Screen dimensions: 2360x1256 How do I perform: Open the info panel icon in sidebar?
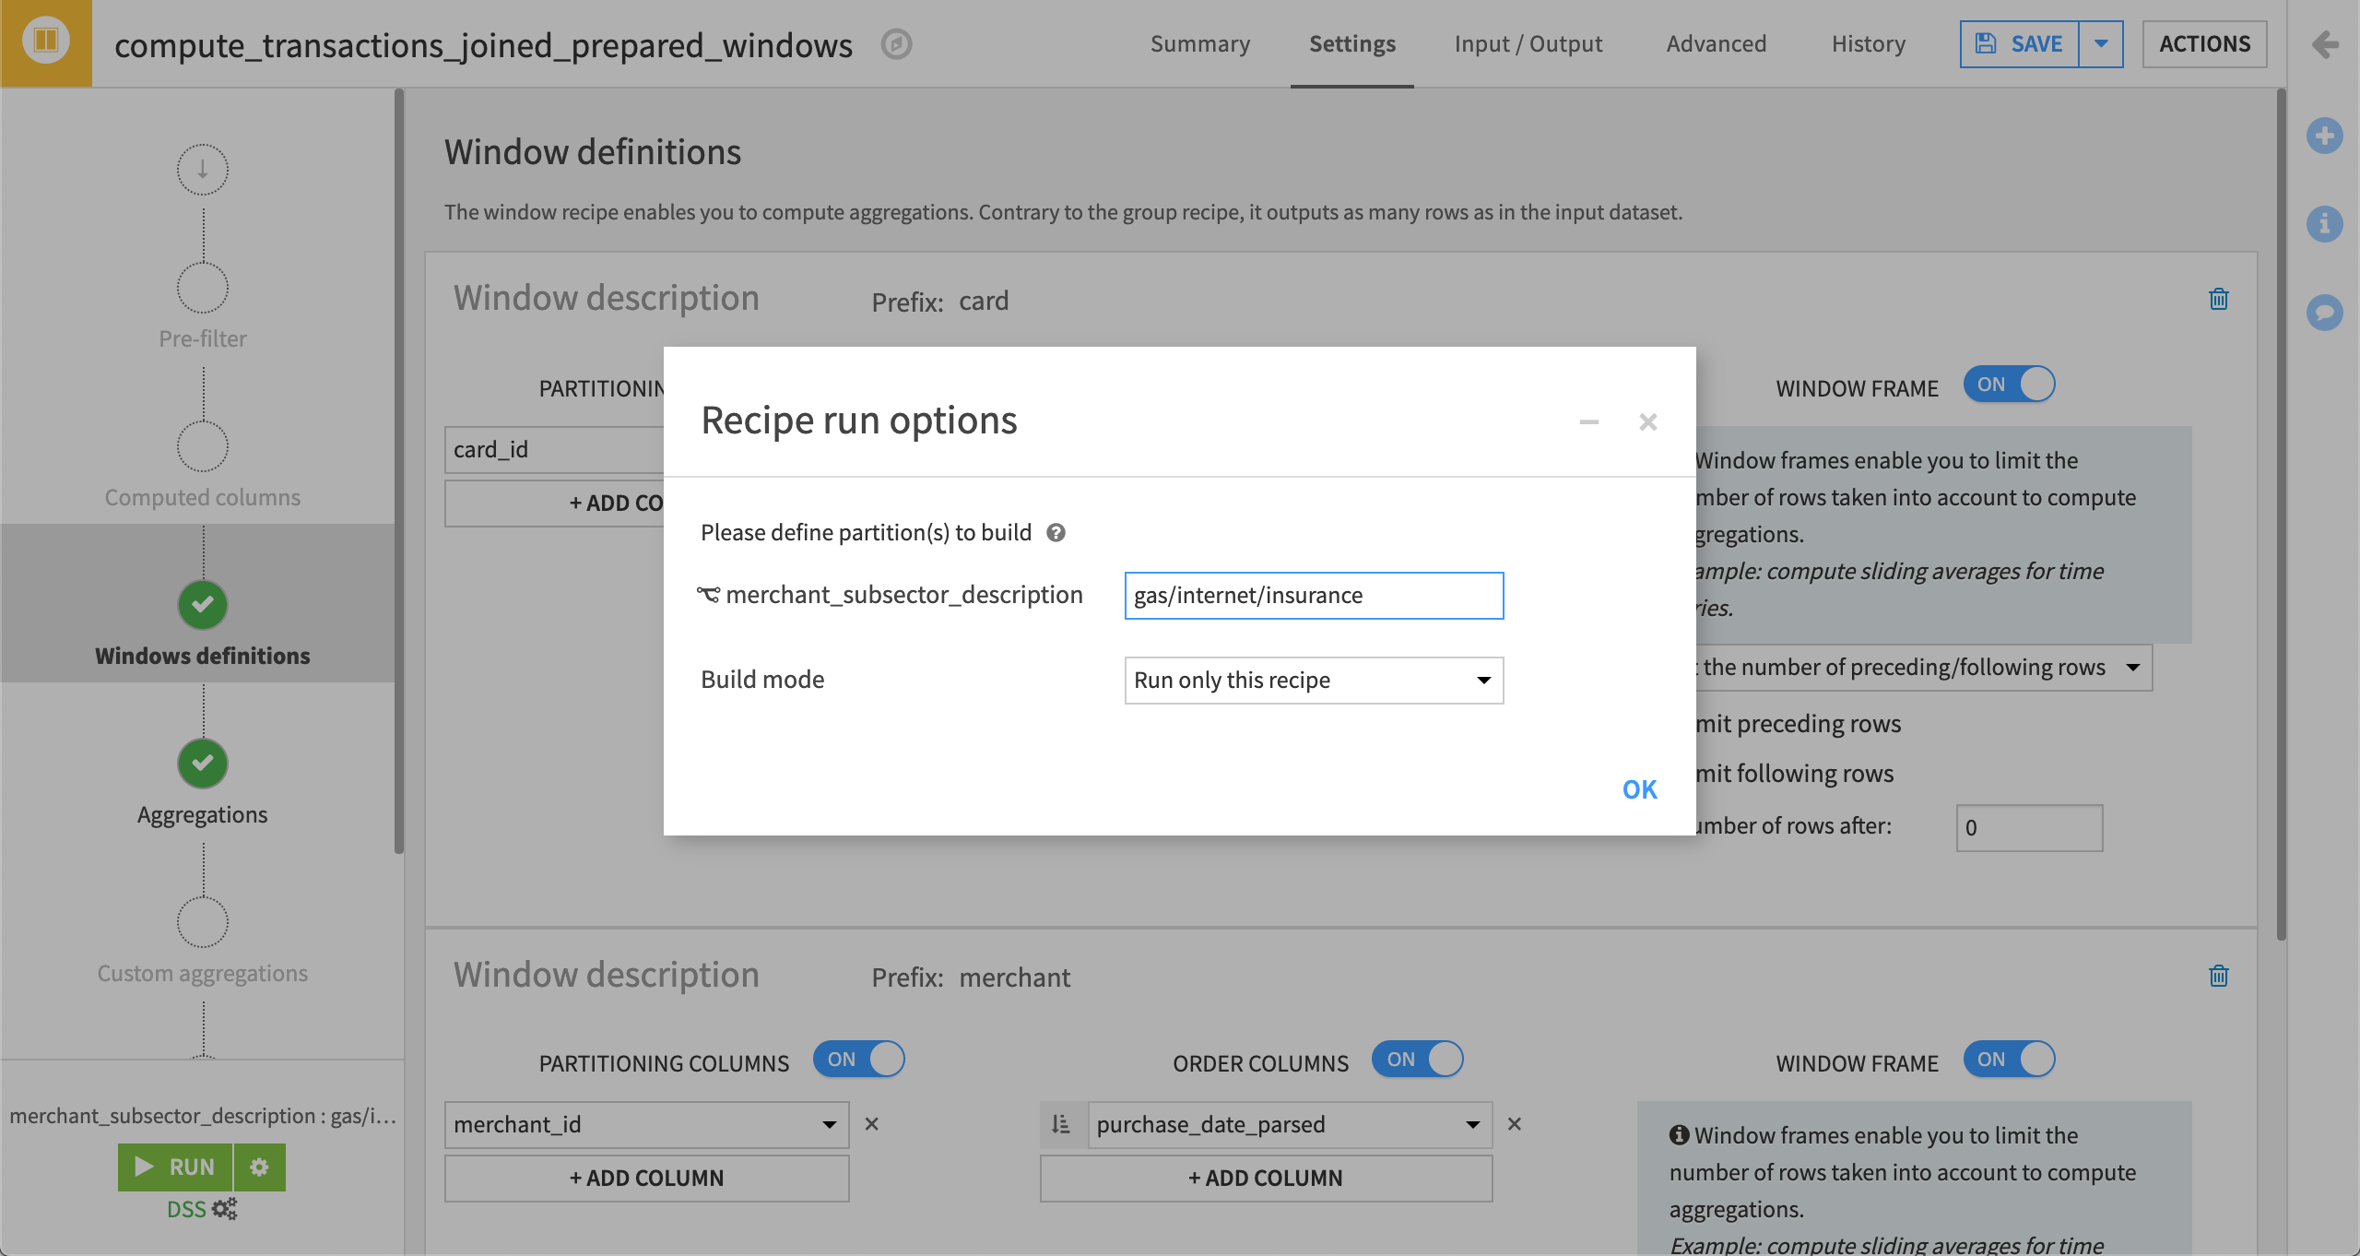(2325, 223)
